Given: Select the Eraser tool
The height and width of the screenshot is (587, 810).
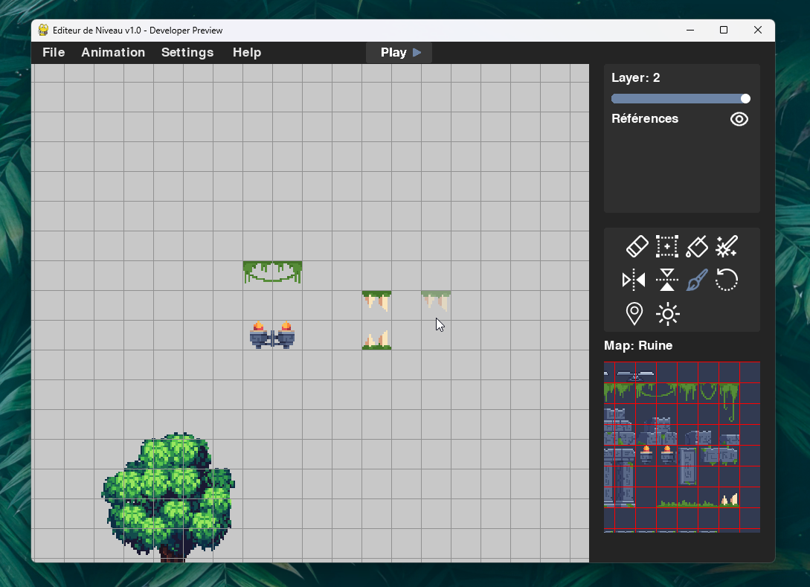Looking at the screenshot, I should tap(637, 246).
